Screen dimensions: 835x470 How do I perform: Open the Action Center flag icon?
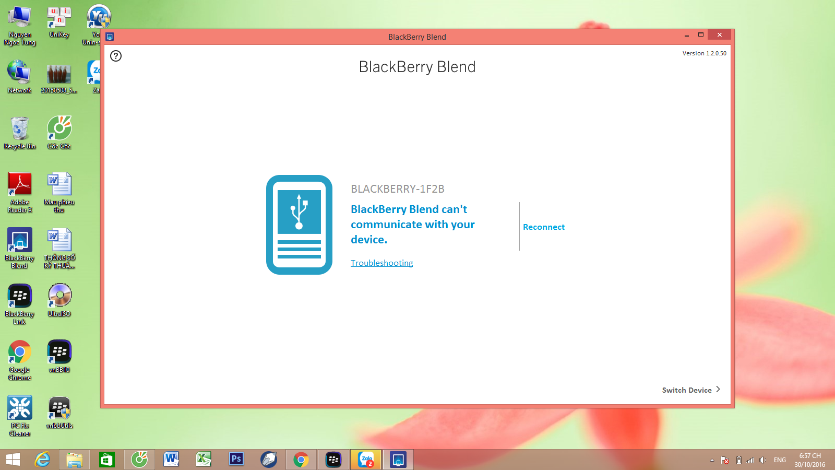(x=725, y=460)
